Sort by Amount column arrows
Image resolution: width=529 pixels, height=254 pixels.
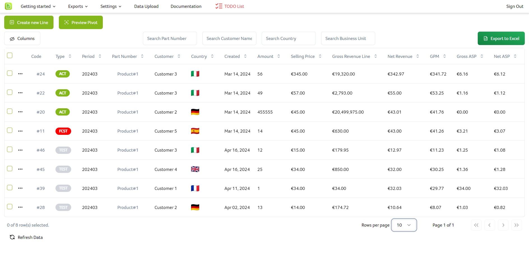point(279,56)
